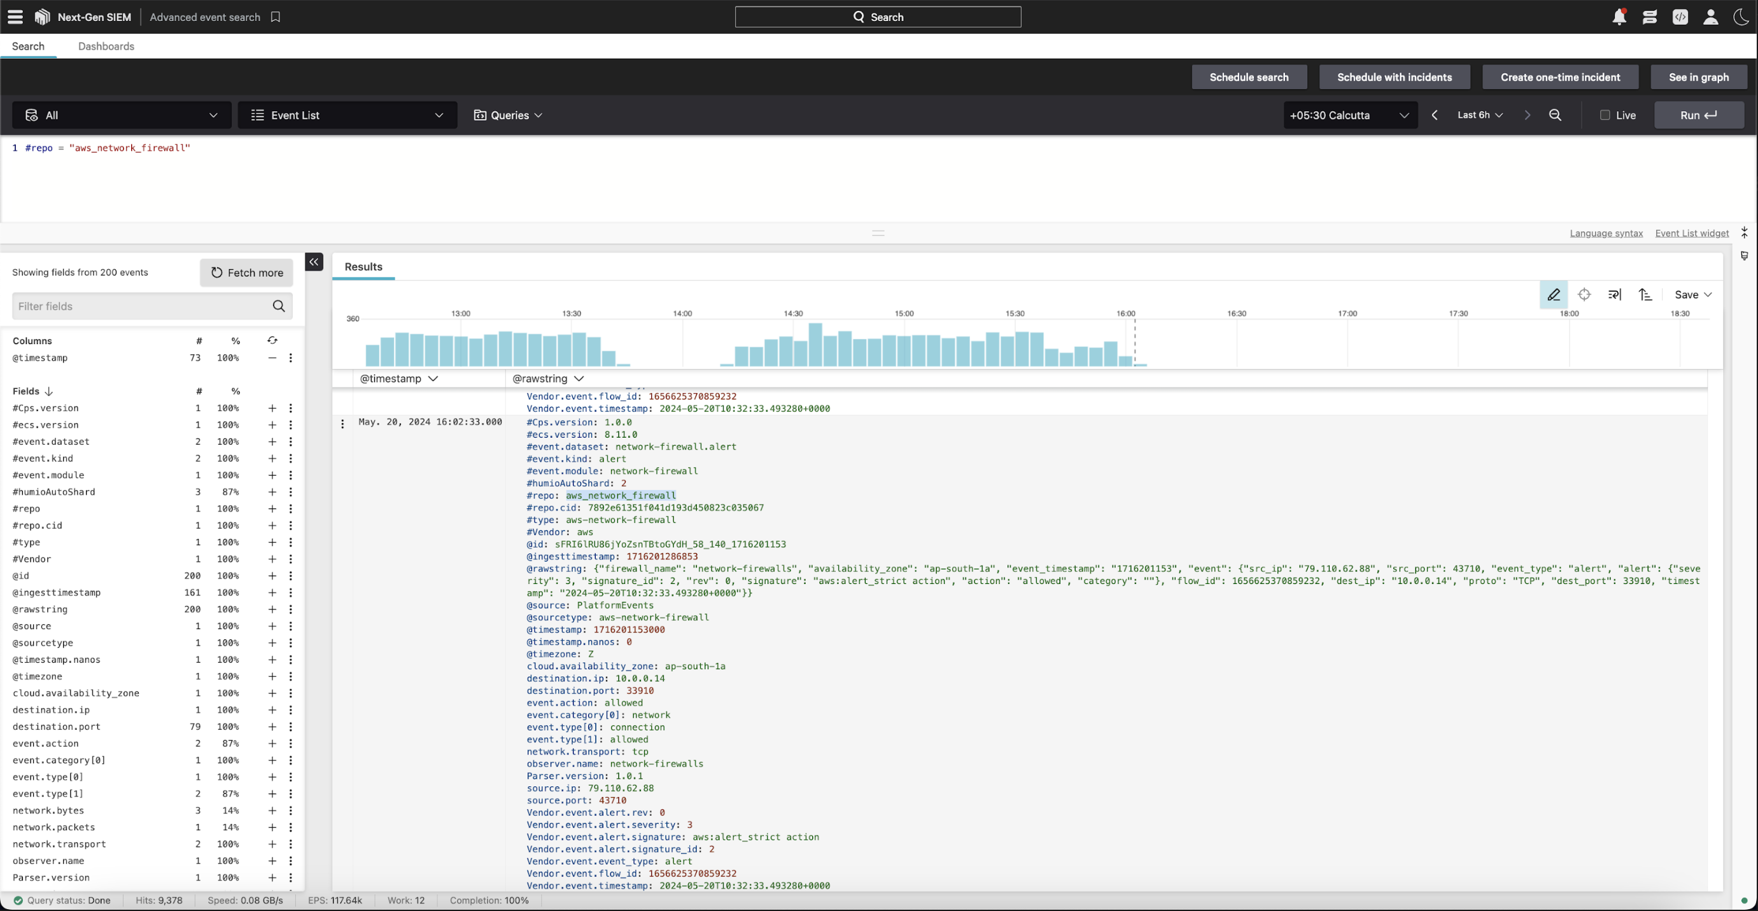Click the pencil format icon in results toolbar
Image resolution: width=1758 pixels, height=911 pixels.
1553,295
